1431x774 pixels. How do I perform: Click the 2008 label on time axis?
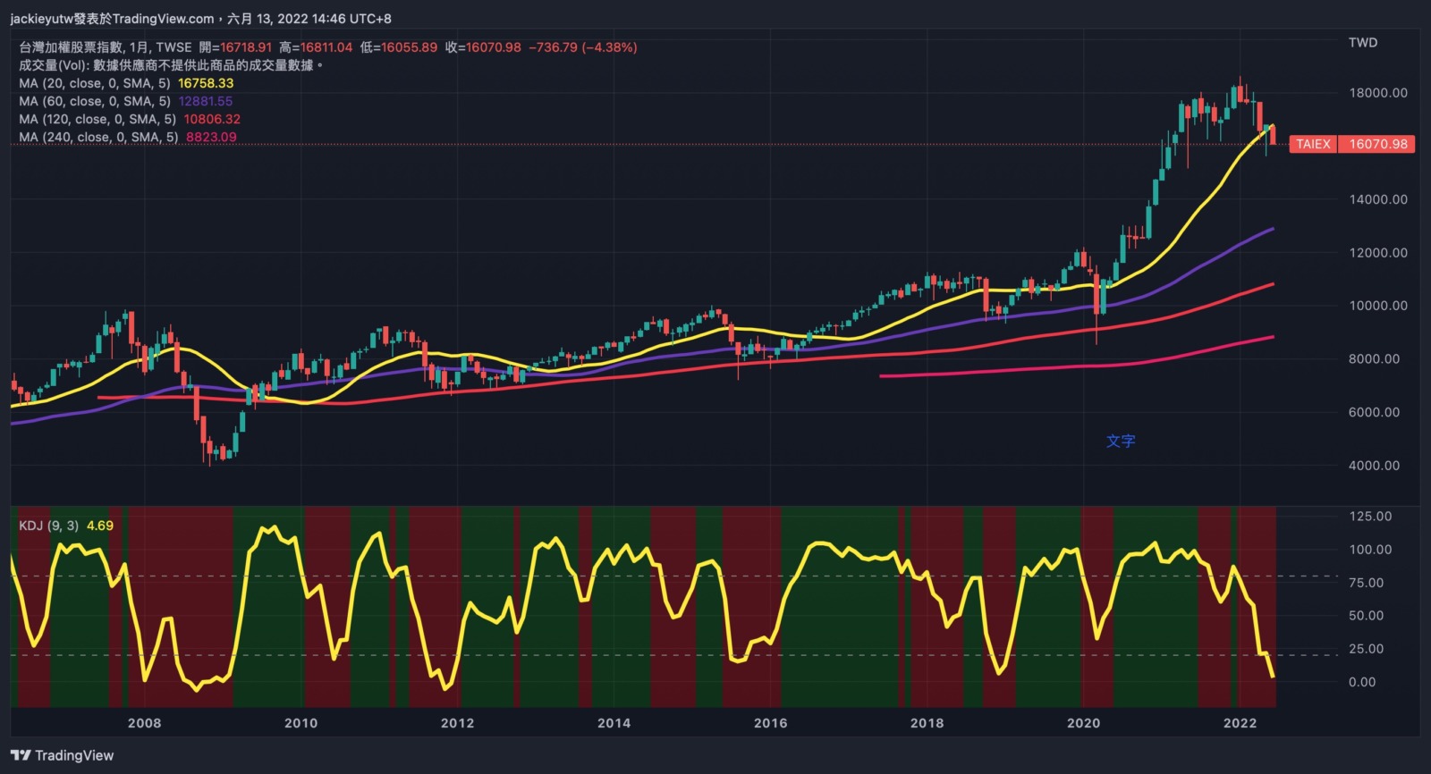144,722
